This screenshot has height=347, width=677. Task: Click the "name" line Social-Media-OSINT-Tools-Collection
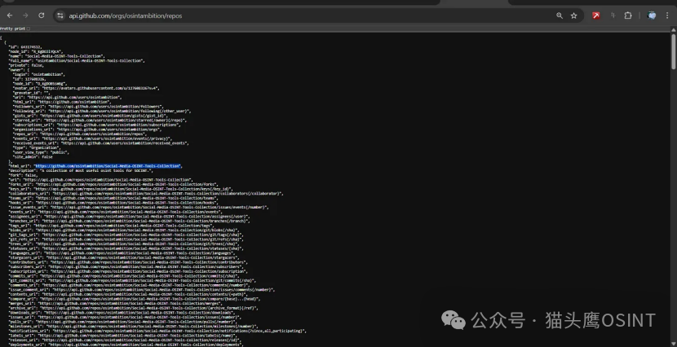click(56, 56)
